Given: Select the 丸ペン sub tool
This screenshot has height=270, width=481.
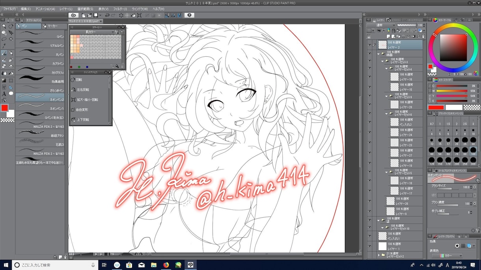Looking at the screenshot, I should coord(40,53).
